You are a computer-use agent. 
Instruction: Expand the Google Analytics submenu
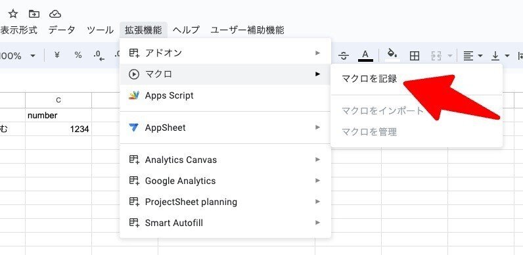[x=225, y=181]
